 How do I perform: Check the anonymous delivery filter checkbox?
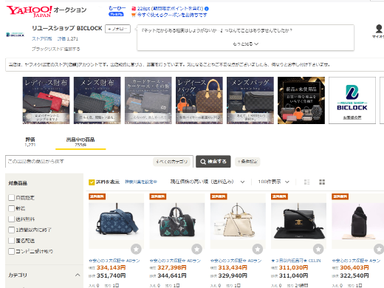[11, 241]
